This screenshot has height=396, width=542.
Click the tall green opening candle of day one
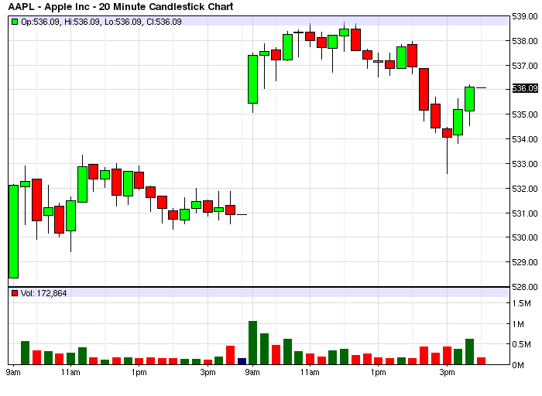[13, 231]
